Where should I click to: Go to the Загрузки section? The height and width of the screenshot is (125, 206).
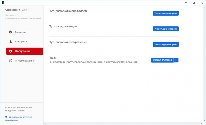(x=21, y=42)
